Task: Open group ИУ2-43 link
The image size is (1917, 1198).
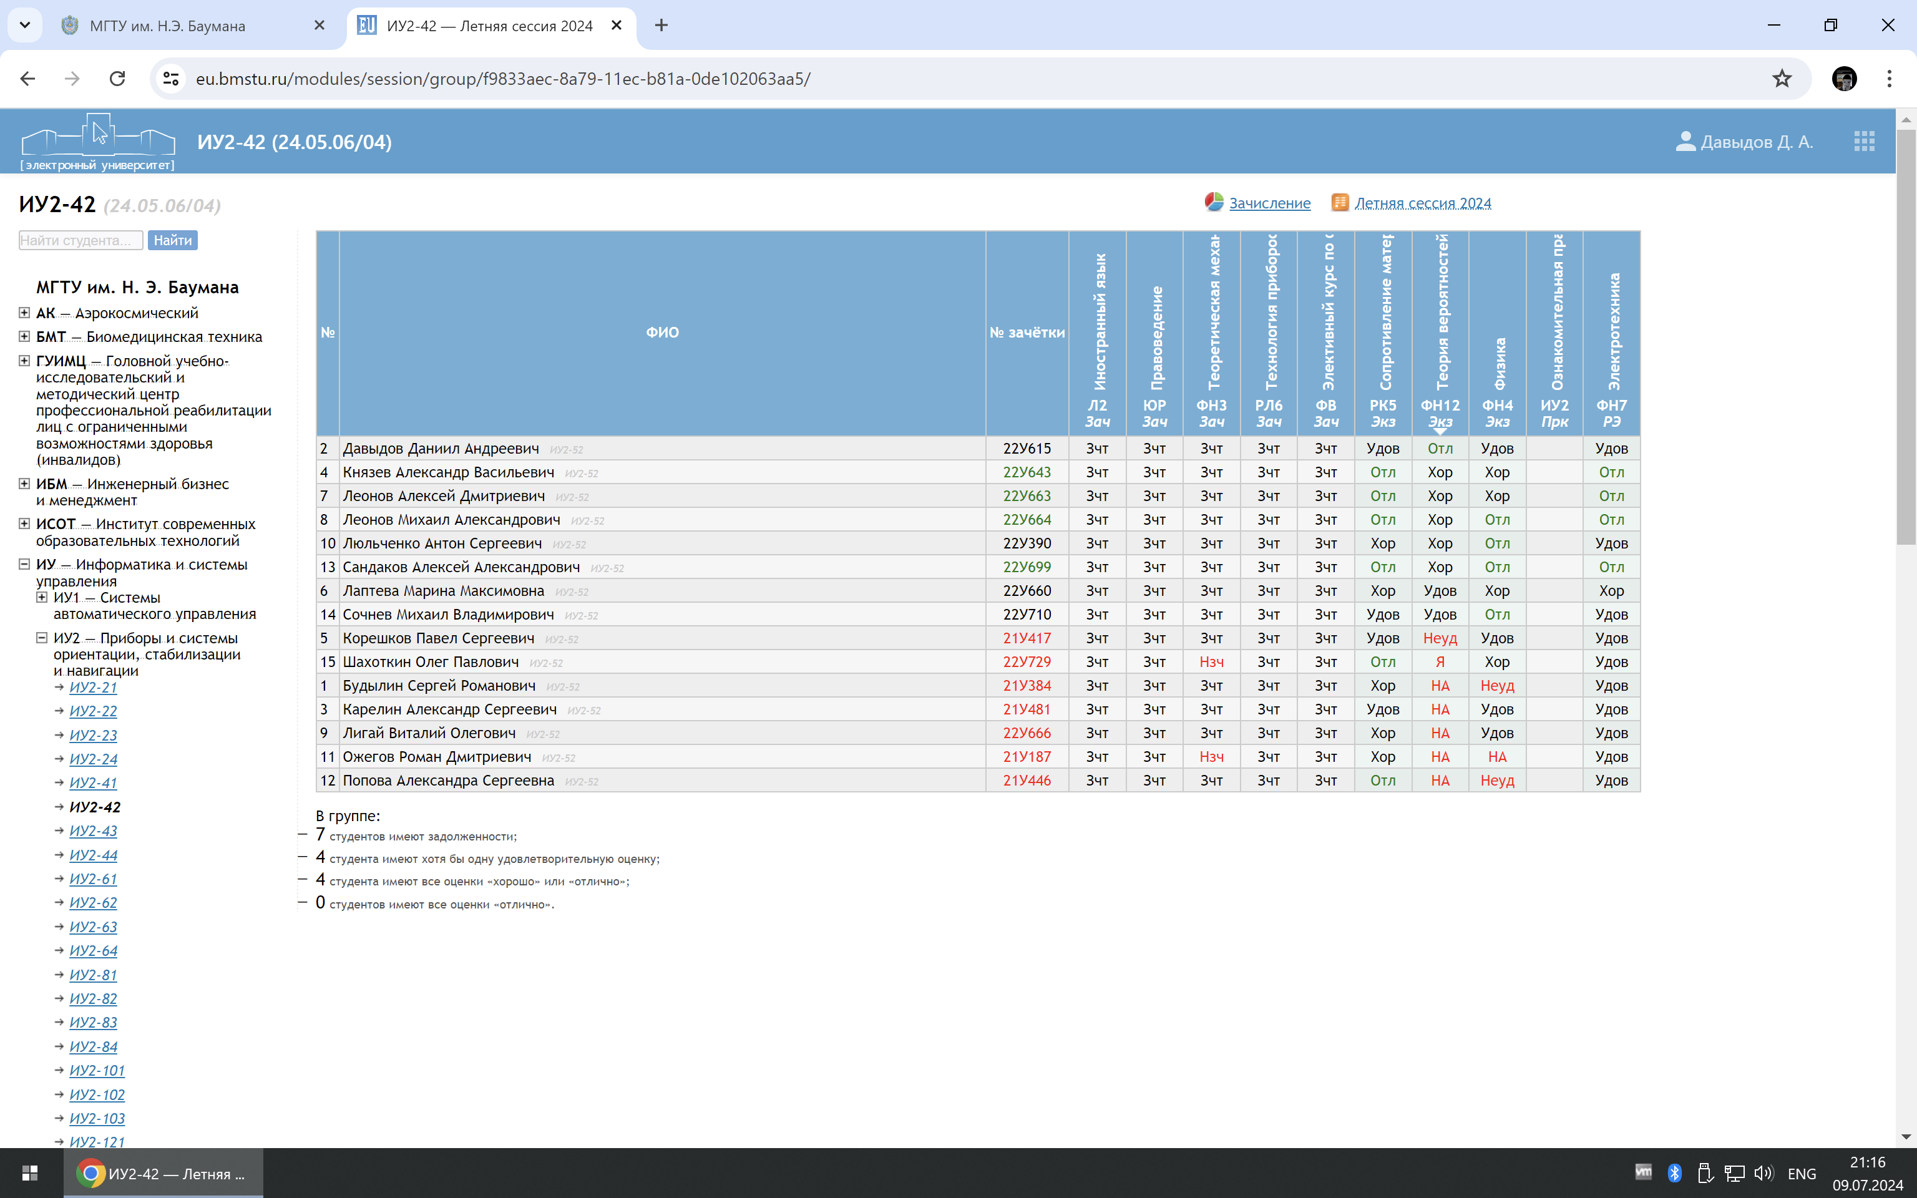Action: (x=94, y=830)
